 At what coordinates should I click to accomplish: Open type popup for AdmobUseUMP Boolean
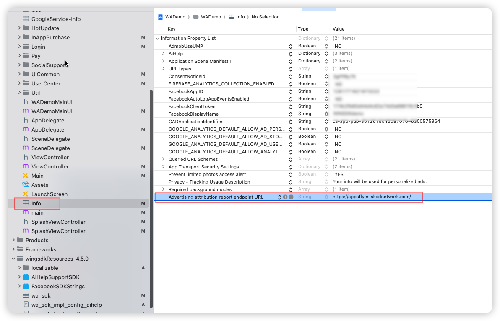point(326,46)
